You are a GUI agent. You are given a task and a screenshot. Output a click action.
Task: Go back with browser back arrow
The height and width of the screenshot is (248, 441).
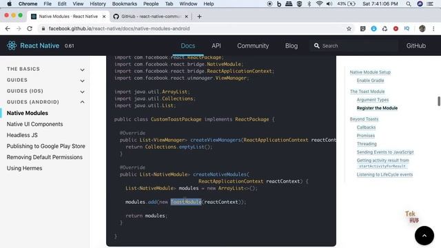click(x=8, y=29)
